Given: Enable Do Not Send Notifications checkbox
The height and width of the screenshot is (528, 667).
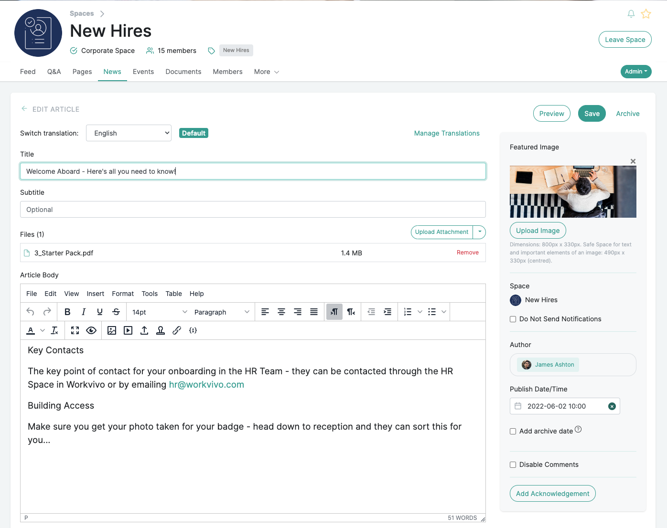Looking at the screenshot, I should click(x=513, y=319).
